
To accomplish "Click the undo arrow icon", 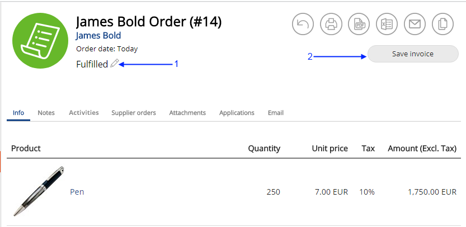I will pyautogui.click(x=303, y=24).
